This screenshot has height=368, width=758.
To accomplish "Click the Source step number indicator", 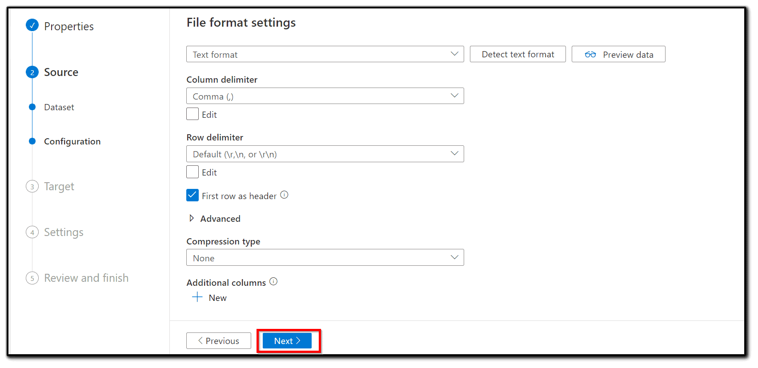I will (32, 72).
